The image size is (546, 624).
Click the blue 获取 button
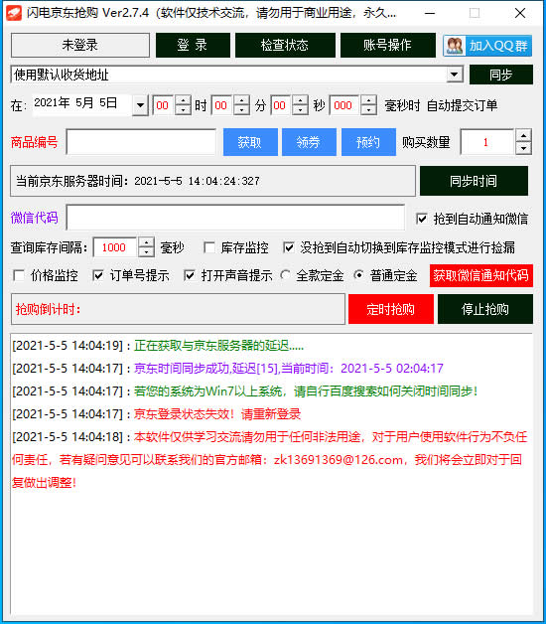point(250,142)
